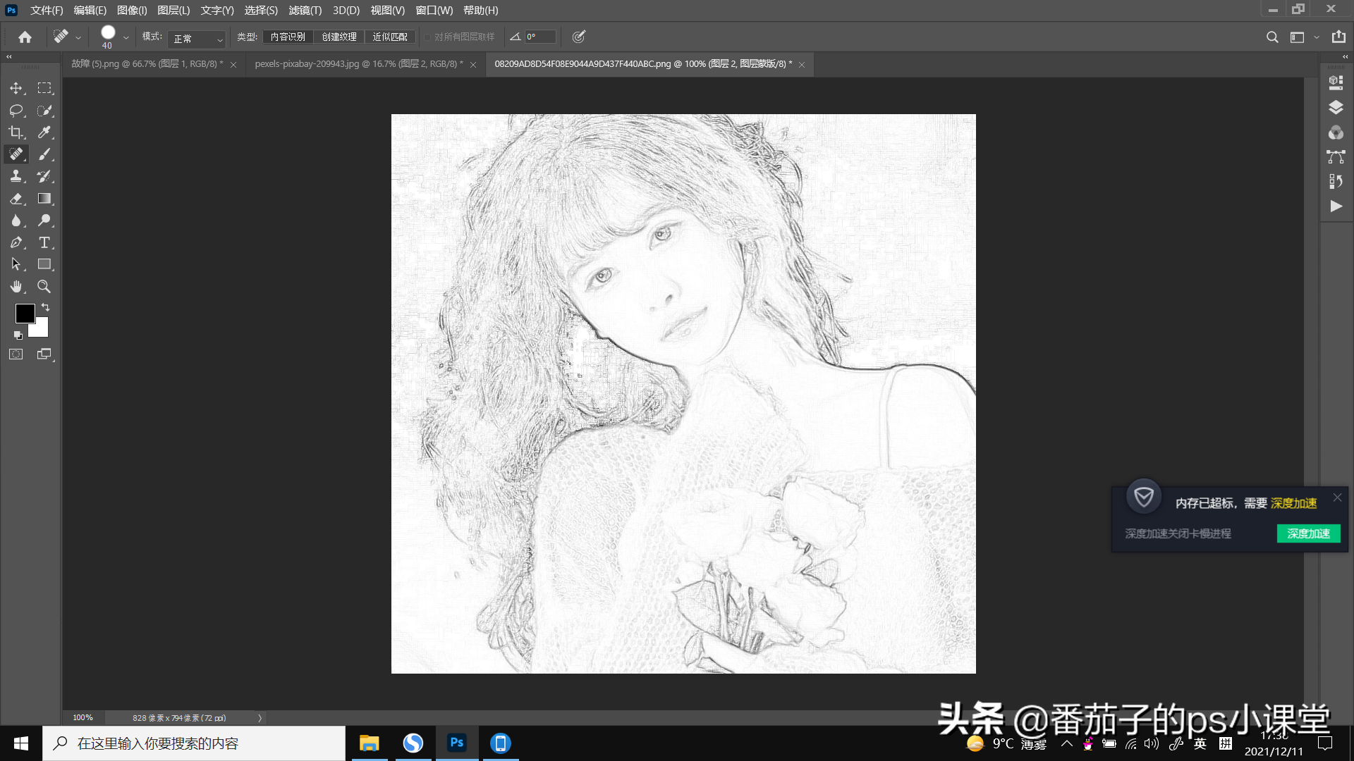Select the History Brush tool
Image resolution: width=1354 pixels, height=761 pixels.
[44, 176]
